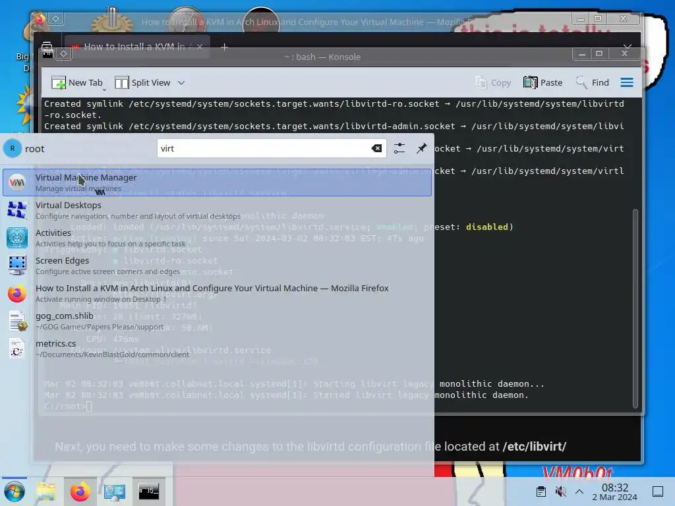The height and width of the screenshot is (506, 675).
Task: Clear the 'virt' search text
Action: coord(376,148)
